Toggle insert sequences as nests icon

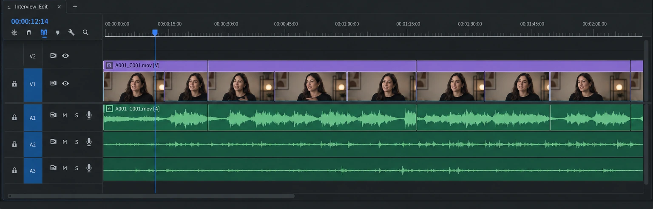(14, 32)
